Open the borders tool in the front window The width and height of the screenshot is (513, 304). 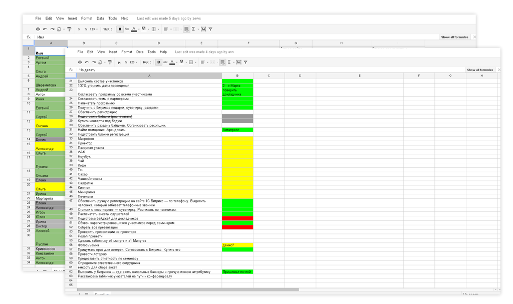(191, 62)
